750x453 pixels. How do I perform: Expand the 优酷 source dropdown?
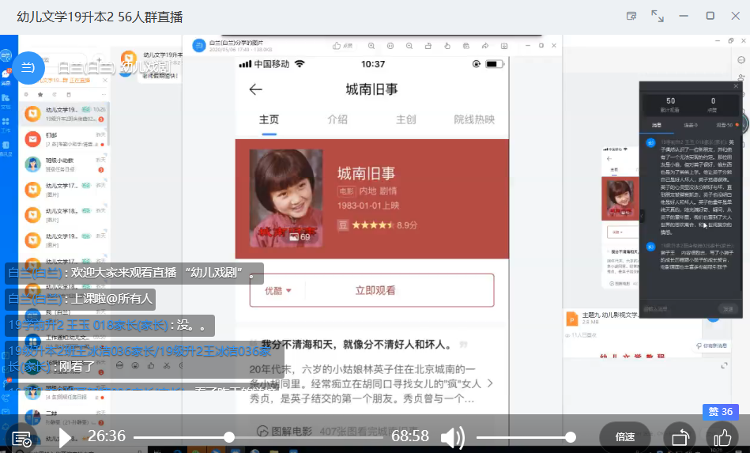click(x=278, y=290)
